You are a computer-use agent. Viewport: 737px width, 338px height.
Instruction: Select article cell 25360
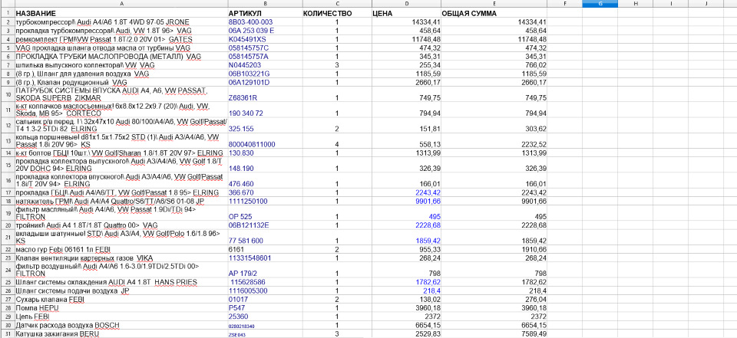[265, 317]
